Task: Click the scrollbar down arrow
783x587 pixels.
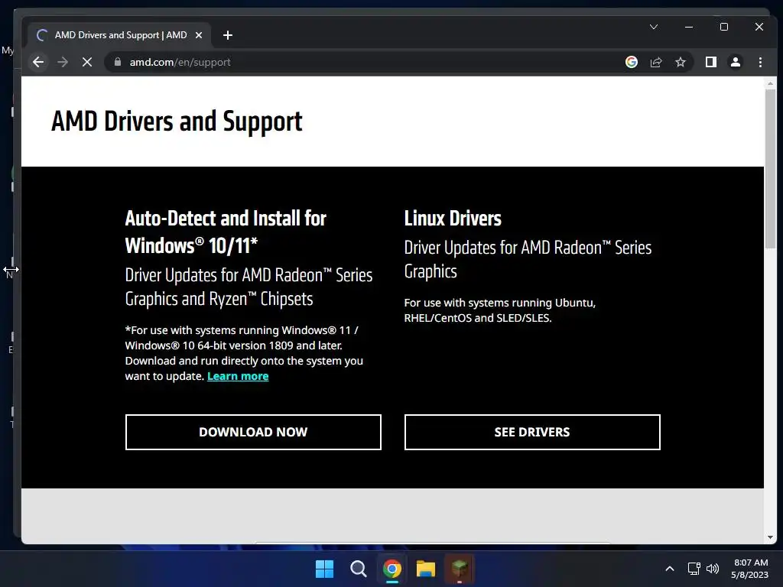Action: [x=770, y=537]
